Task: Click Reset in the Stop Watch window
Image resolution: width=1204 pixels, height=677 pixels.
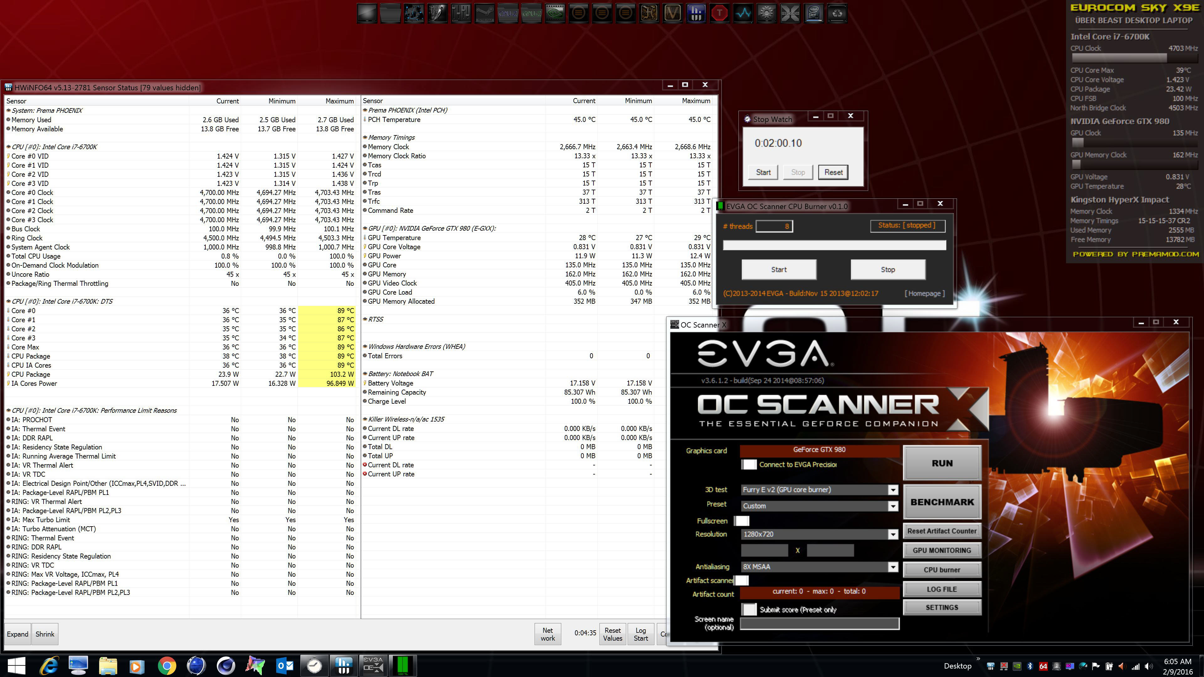Action: [833, 172]
